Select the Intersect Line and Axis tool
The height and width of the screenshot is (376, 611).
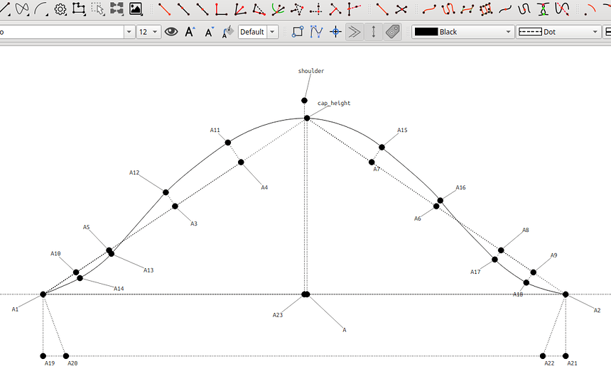353,9
